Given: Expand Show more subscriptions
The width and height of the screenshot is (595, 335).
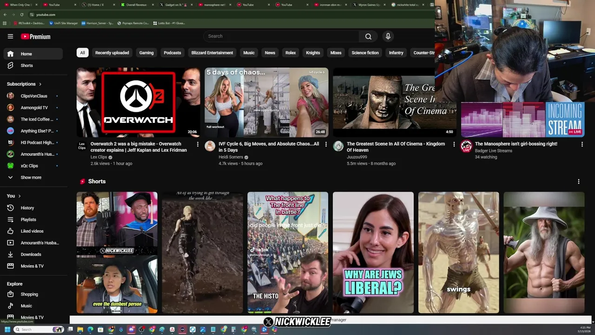Looking at the screenshot, I should click(33, 177).
